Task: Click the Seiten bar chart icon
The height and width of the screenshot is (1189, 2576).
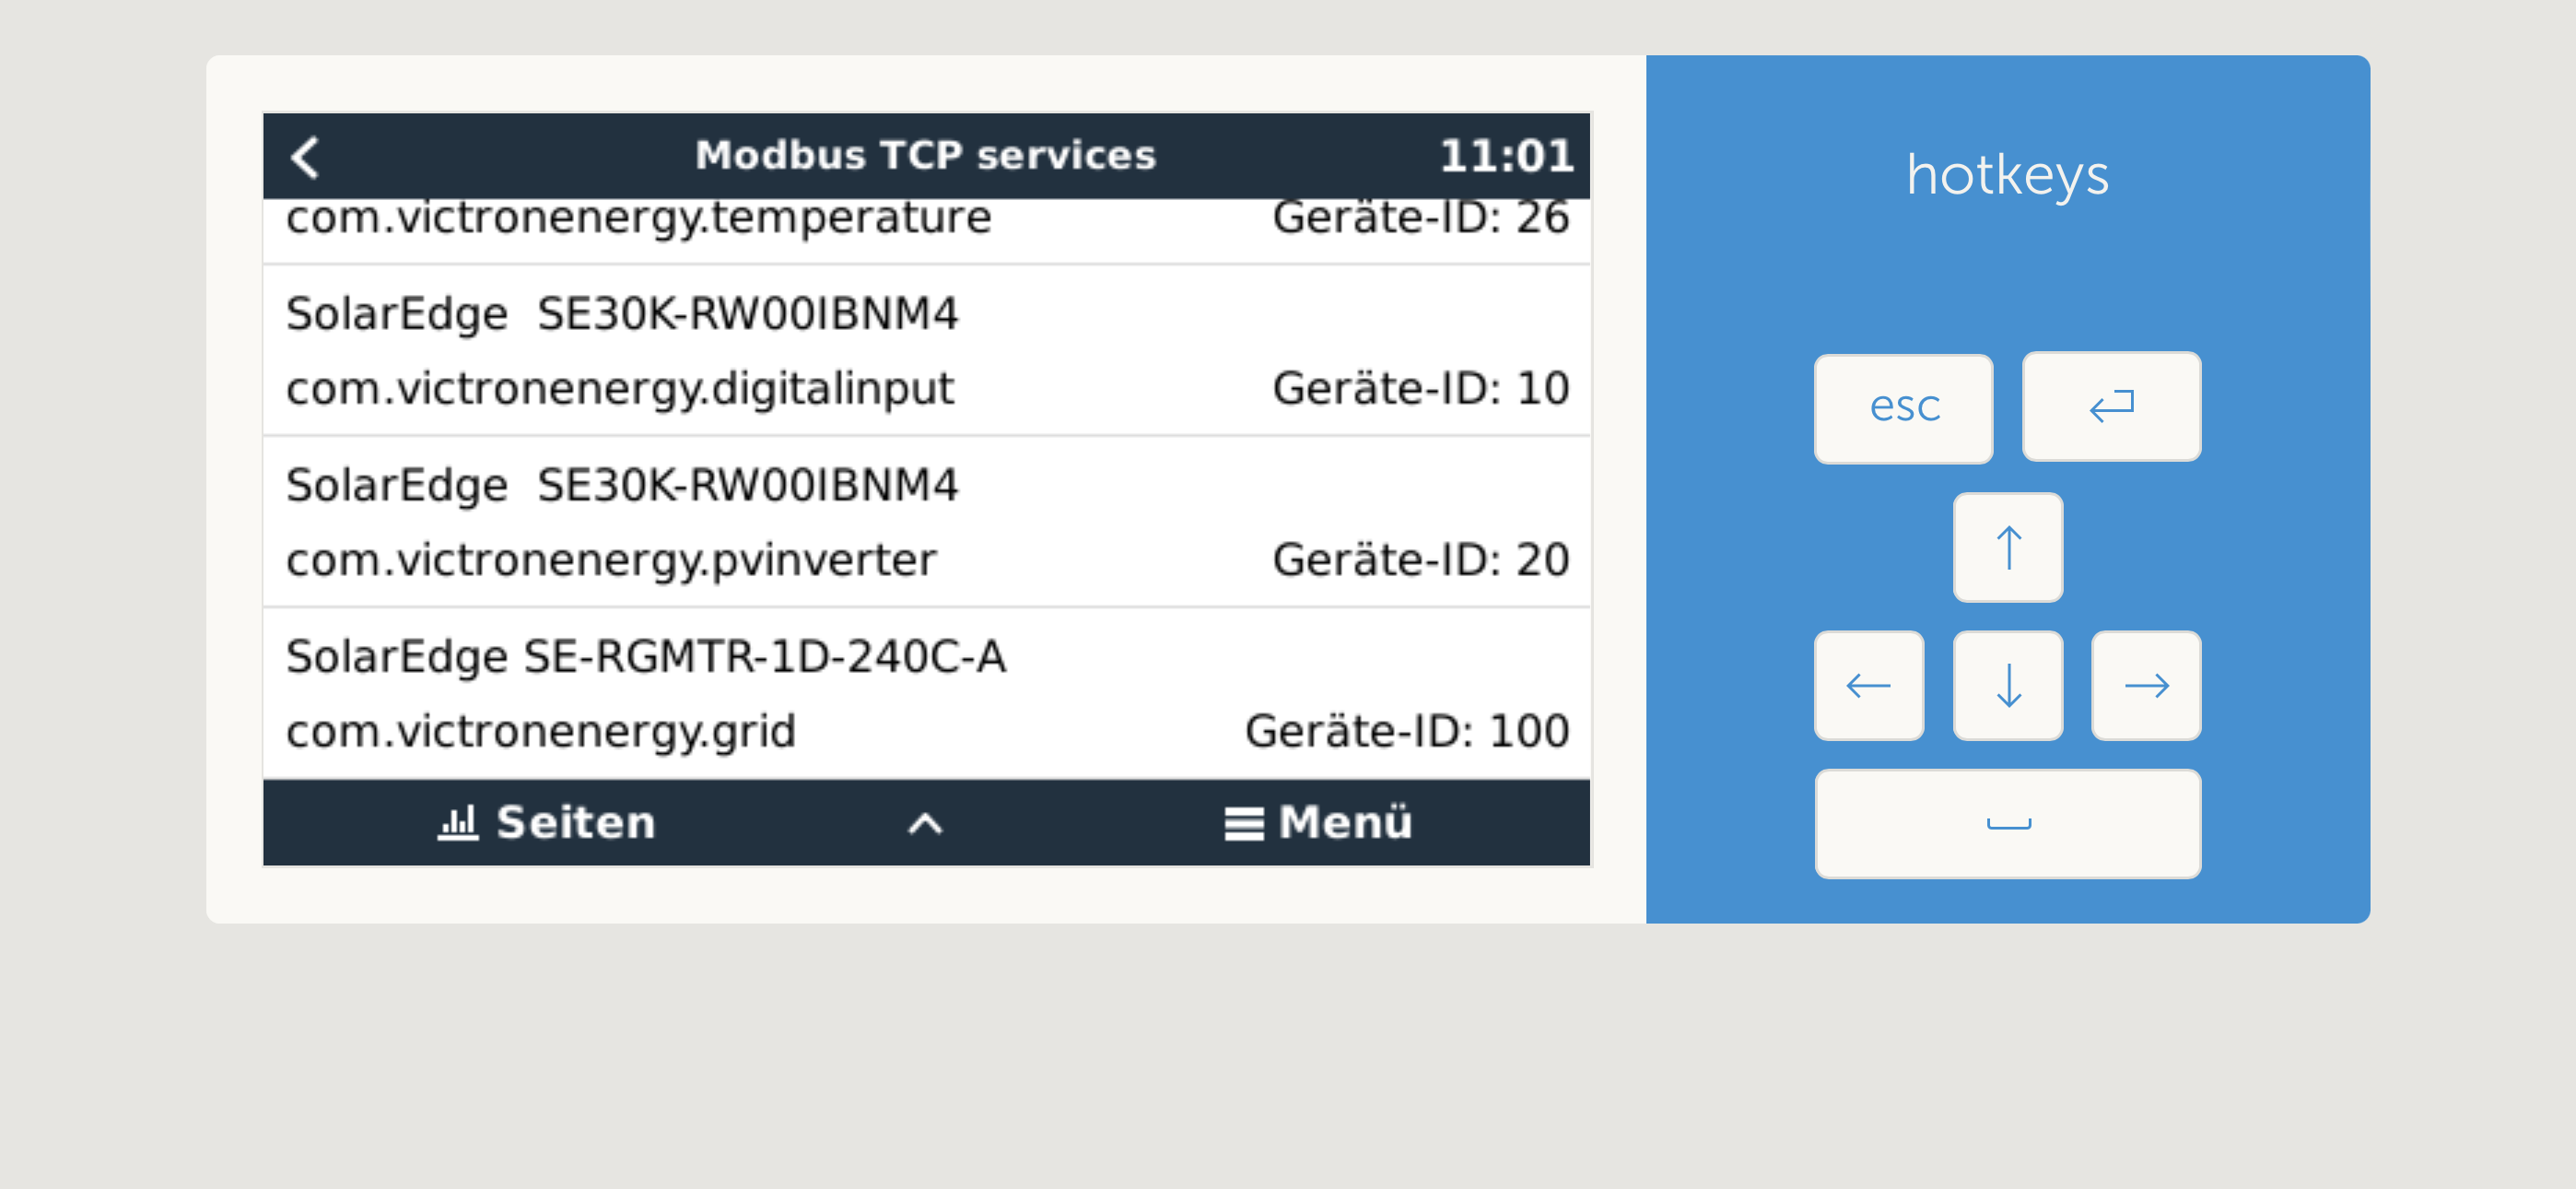Action: [458, 823]
